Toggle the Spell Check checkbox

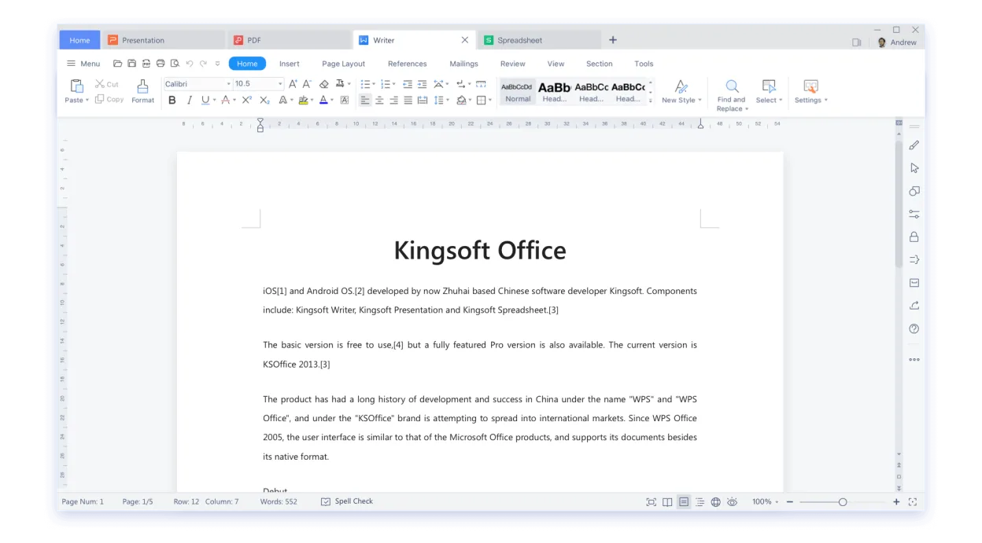click(326, 501)
